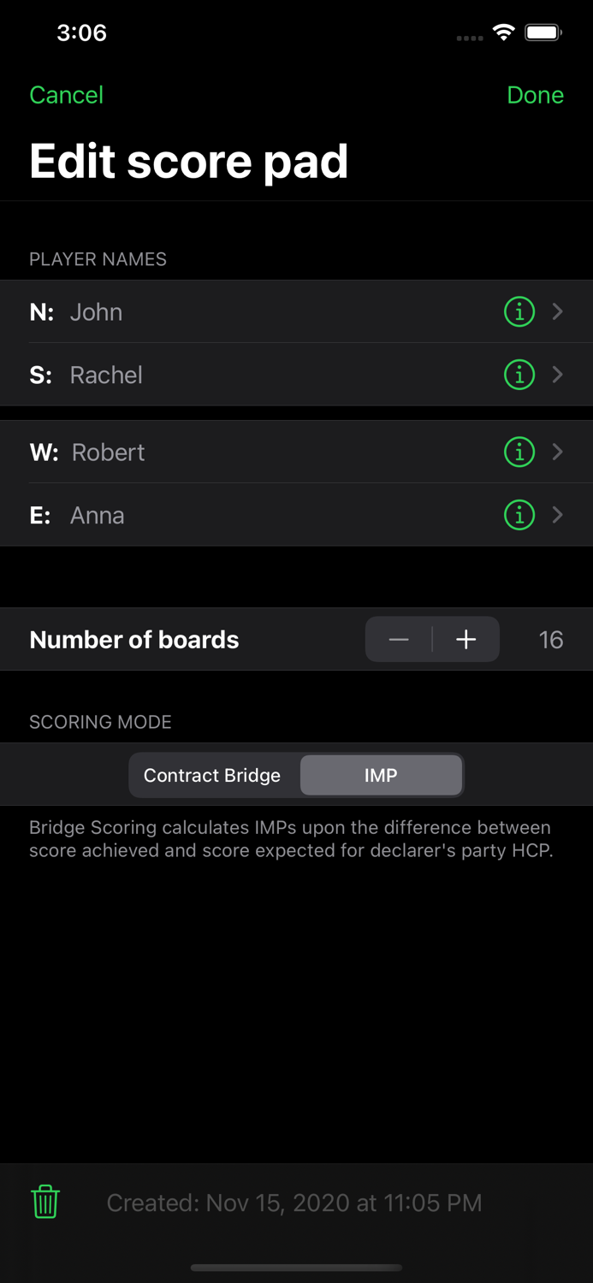This screenshot has height=1283, width=593.
Task: Increase number of boards with plus button
Action: [x=465, y=639]
